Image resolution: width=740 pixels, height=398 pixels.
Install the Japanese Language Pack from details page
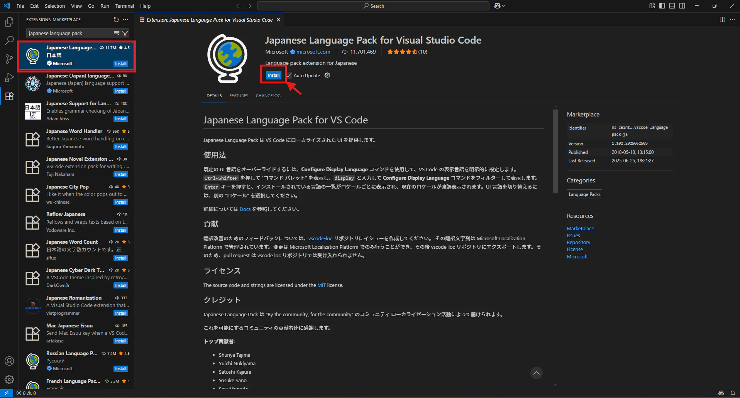274,75
